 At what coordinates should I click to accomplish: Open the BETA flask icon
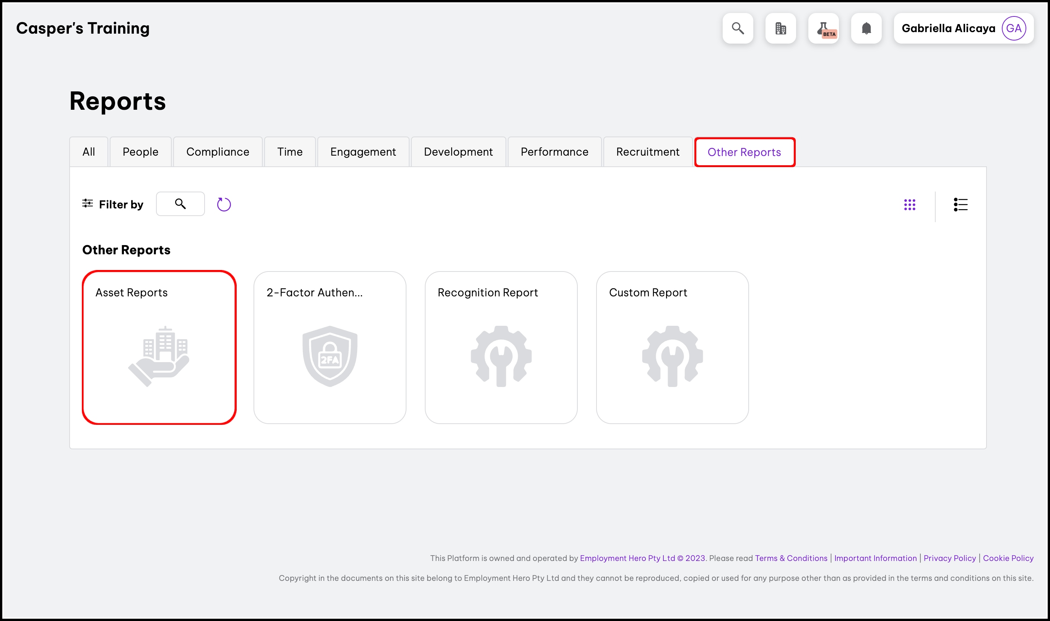coord(823,28)
